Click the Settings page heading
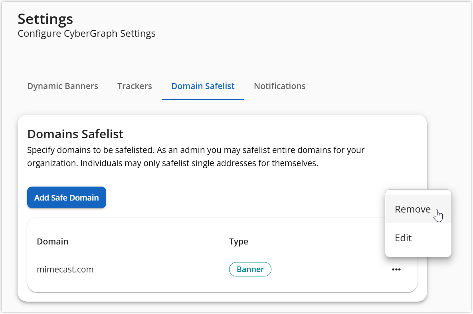The image size is (473, 314). tap(45, 19)
